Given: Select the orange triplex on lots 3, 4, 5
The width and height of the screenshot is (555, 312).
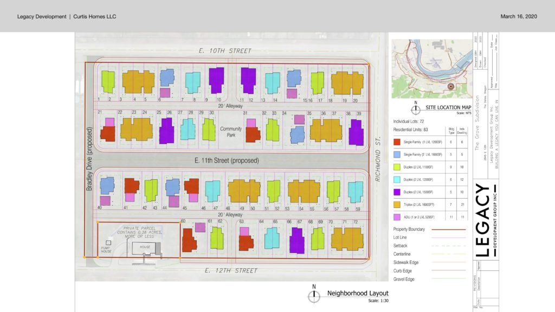Looking at the screenshot, I should point(138,82).
